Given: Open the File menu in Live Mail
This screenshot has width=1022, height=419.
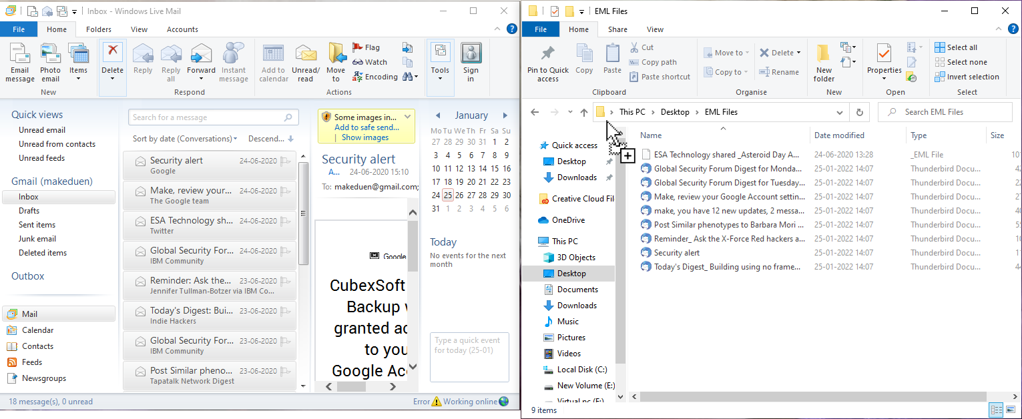Looking at the screenshot, I should pyautogui.click(x=19, y=29).
